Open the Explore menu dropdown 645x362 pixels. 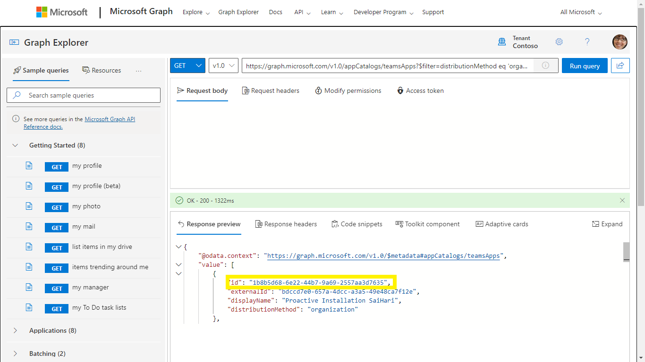pyautogui.click(x=196, y=12)
